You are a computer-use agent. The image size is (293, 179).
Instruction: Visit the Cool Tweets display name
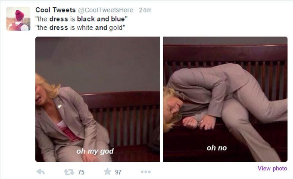(x=56, y=10)
